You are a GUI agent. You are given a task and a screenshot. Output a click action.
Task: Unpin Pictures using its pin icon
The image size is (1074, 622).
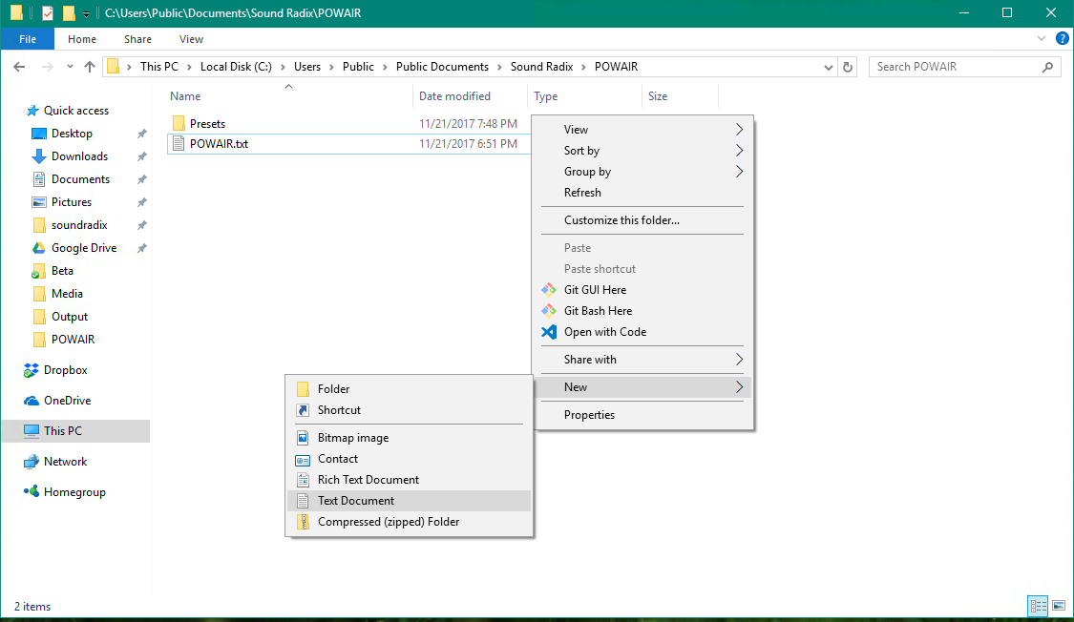[142, 202]
